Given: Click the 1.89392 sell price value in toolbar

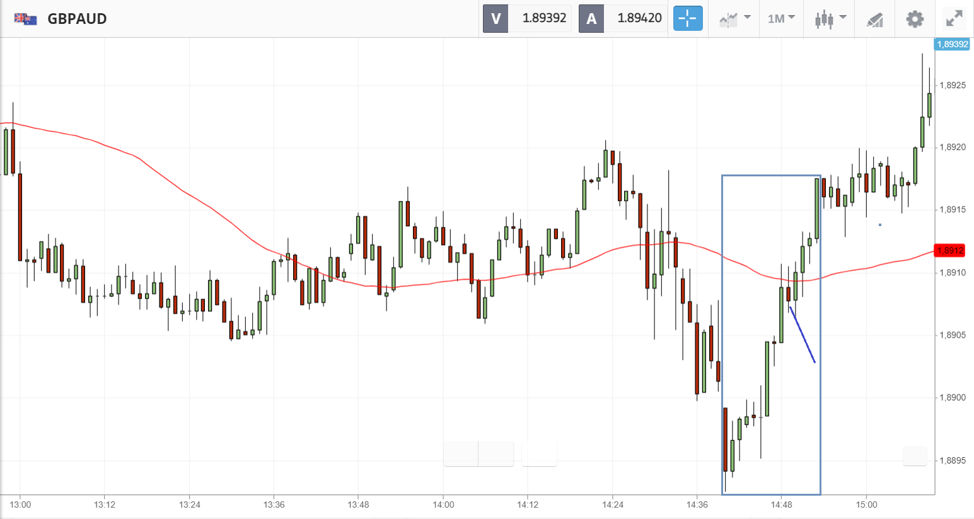Looking at the screenshot, I should [544, 18].
